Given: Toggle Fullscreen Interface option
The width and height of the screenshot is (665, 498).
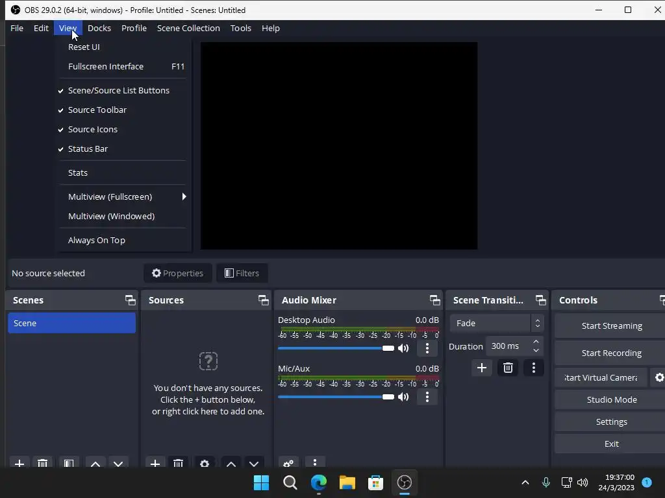Looking at the screenshot, I should [123, 67].
